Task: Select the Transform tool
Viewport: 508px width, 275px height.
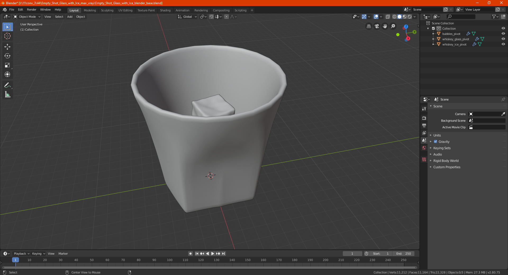Action: [x=7, y=74]
